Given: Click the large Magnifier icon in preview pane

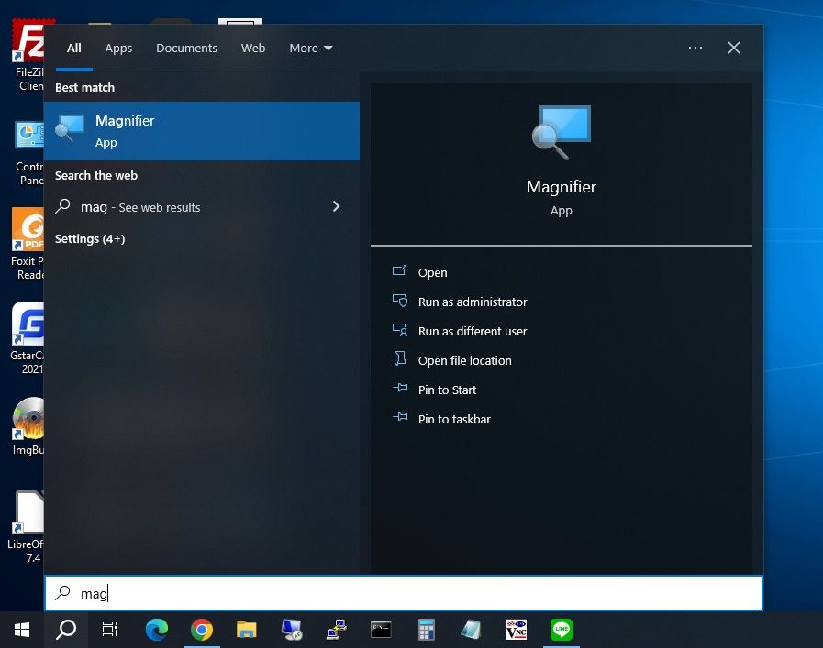Looking at the screenshot, I should (x=562, y=132).
